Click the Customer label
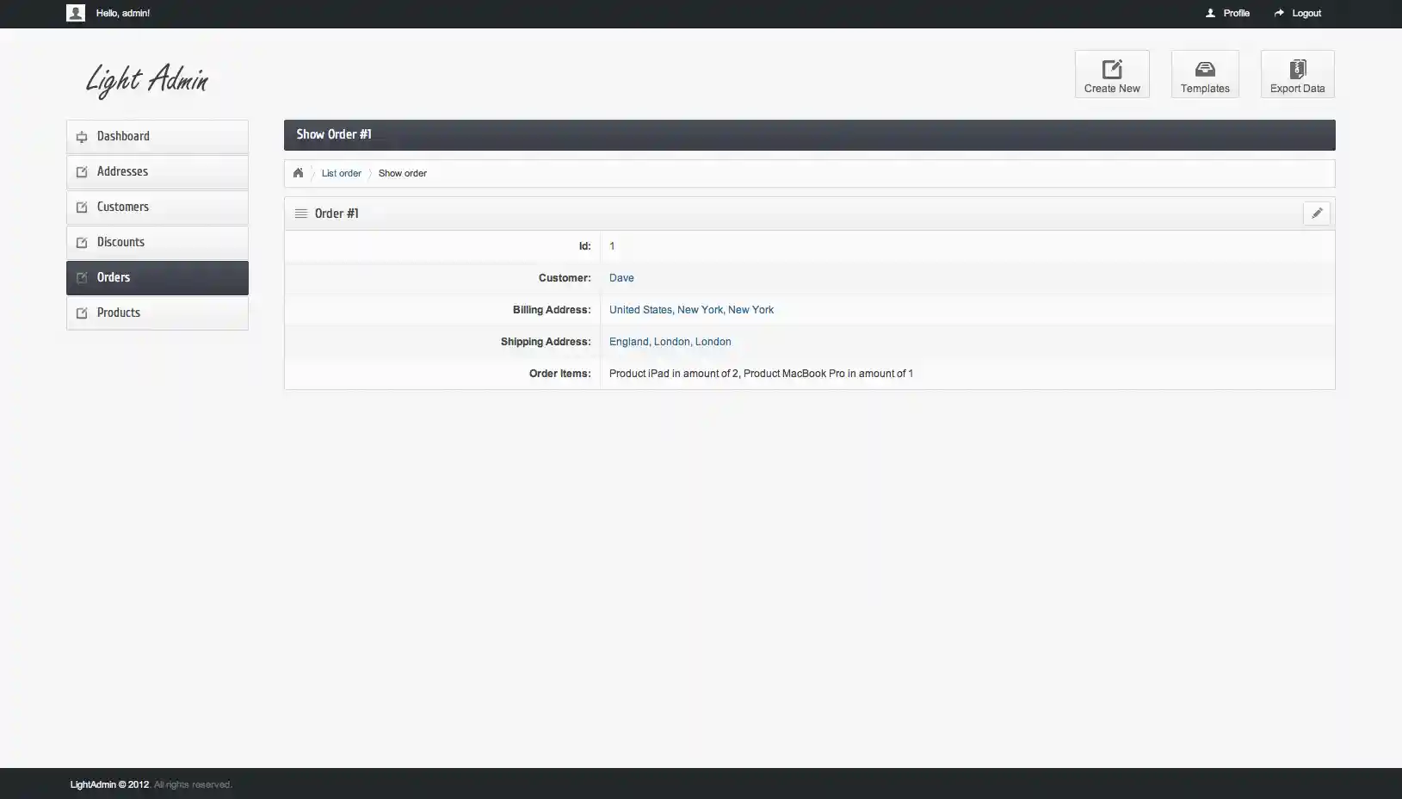The height and width of the screenshot is (799, 1402). coord(565,278)
